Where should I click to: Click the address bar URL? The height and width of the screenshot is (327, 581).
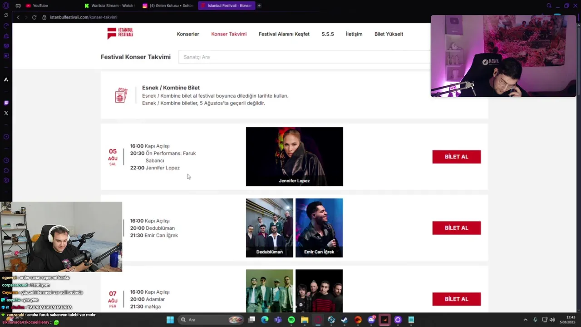click(84, 17)
